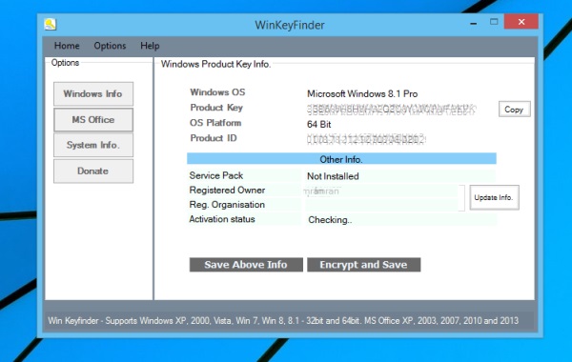572x362 pixels.
Task: Maximize the WinKeyFinder window
Action: point(494,22)
